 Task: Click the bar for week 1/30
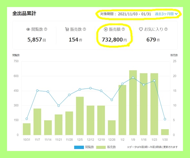pyautogui.click(x=165, y=132)
